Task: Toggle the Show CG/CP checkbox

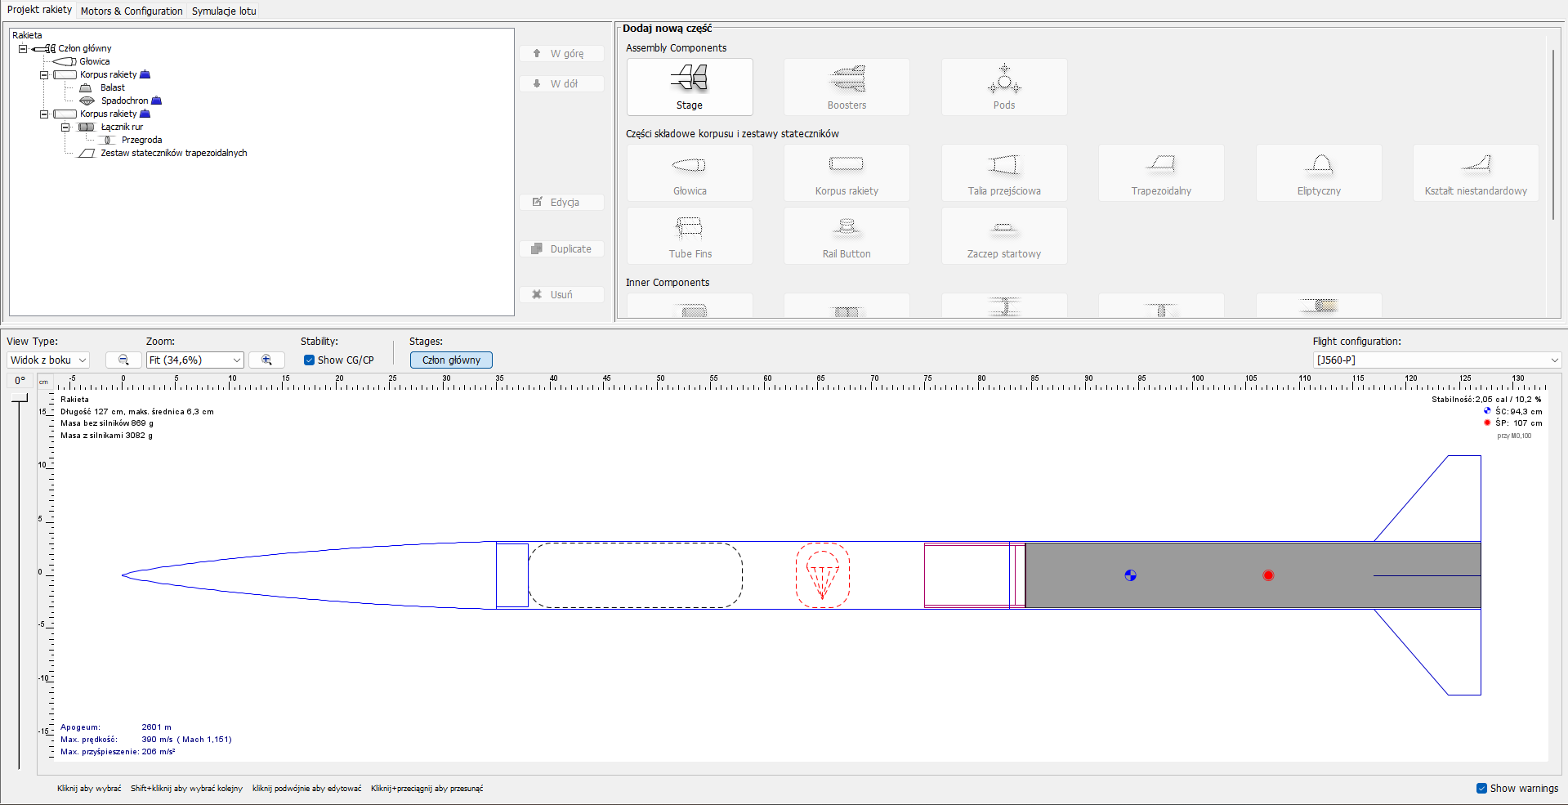Action: 309,360
